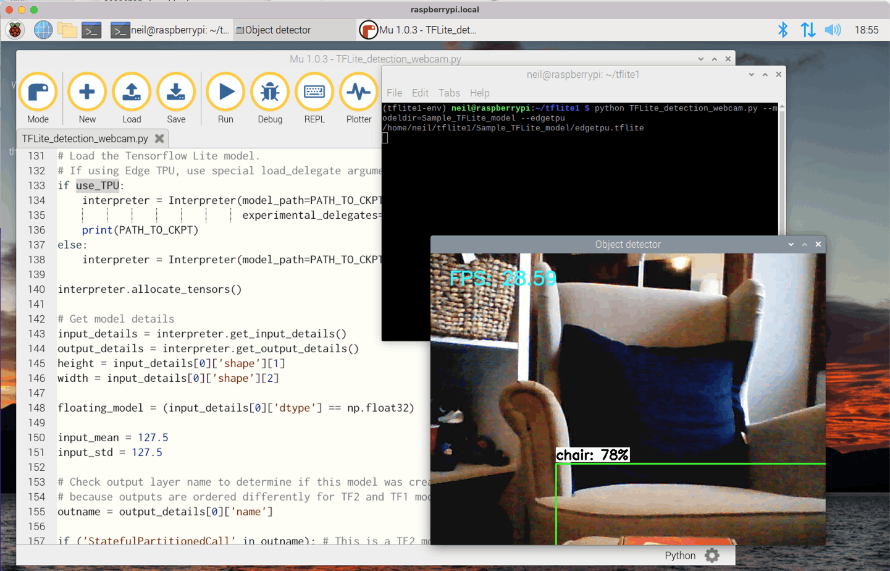
Task: Open the volume control speaker icon
Action: coord(833,30)
